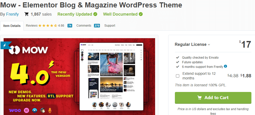The height and width of the screenshot is (115, 255).
Task: Click the Well Documented label
Action: (120, 14)
